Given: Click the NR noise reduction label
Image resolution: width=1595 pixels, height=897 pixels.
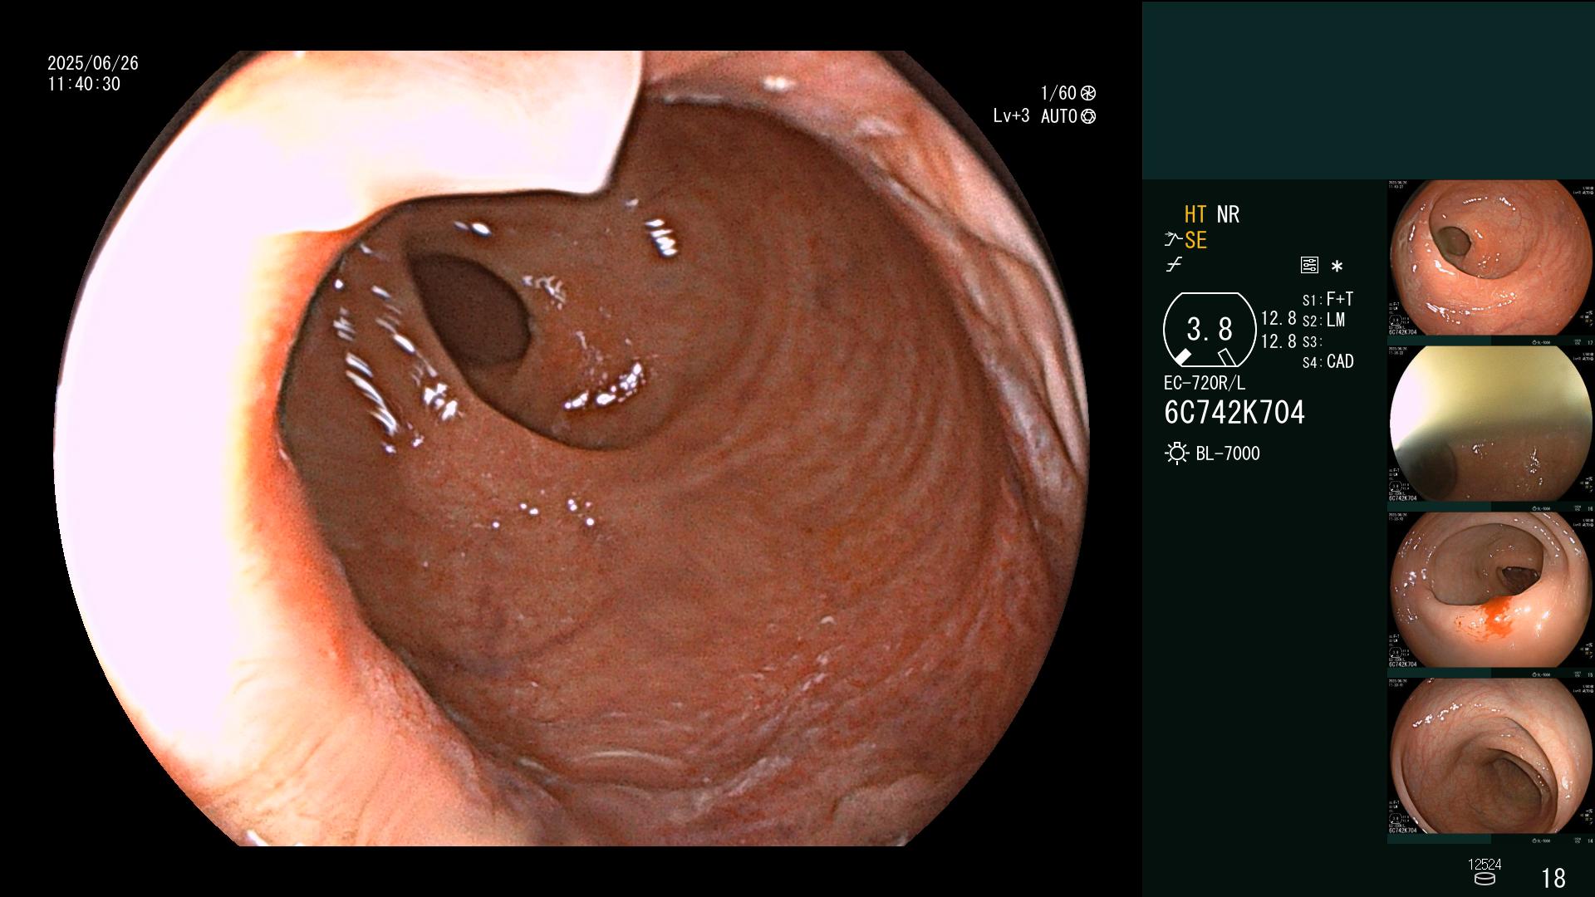Looking at the screenshot, I should coord(1228,214).
